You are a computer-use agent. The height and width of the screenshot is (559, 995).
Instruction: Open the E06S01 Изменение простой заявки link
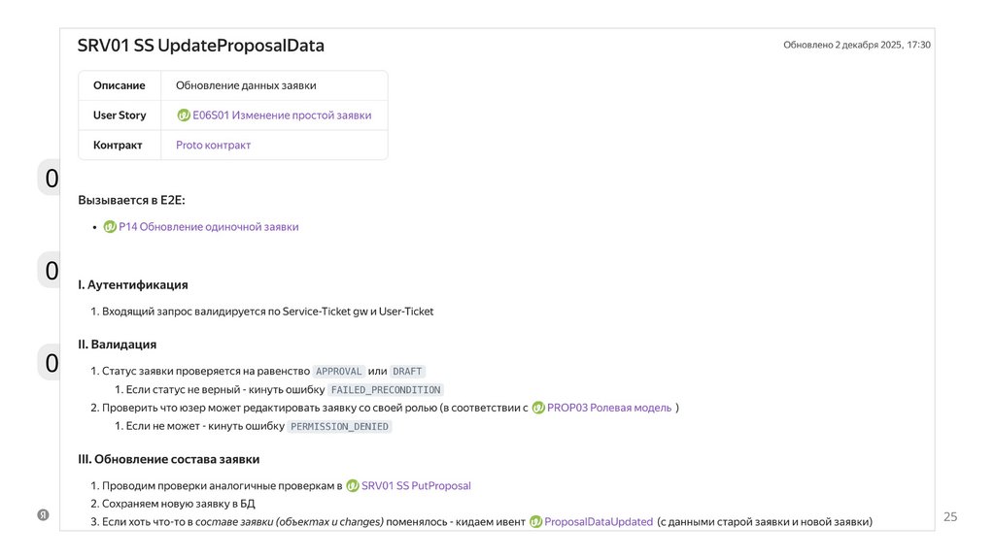(x=282, y=115)
